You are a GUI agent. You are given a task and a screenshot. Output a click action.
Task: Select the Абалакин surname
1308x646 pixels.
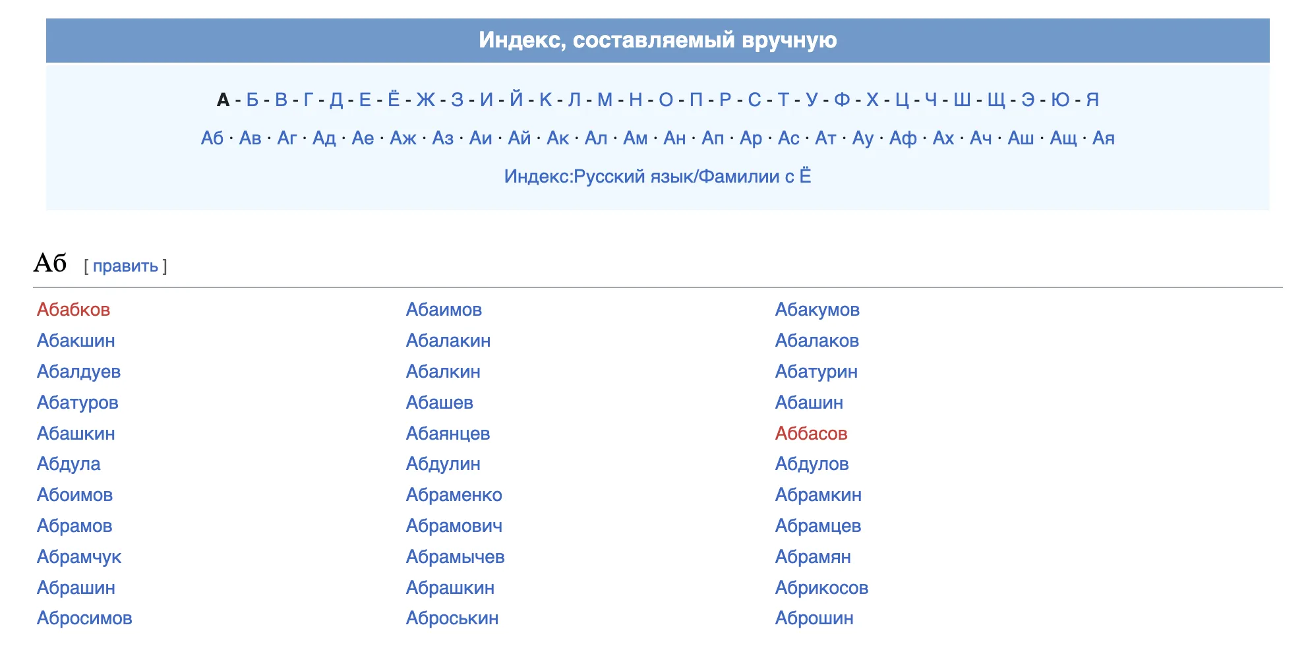click(x=449, y=340)
